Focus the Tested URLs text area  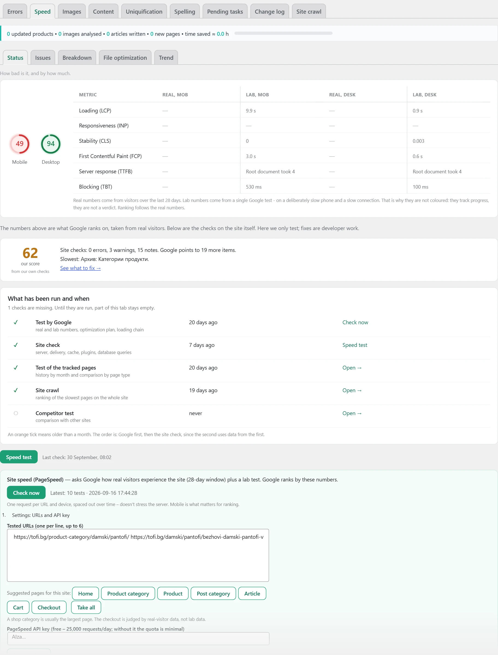coord(138,555)
